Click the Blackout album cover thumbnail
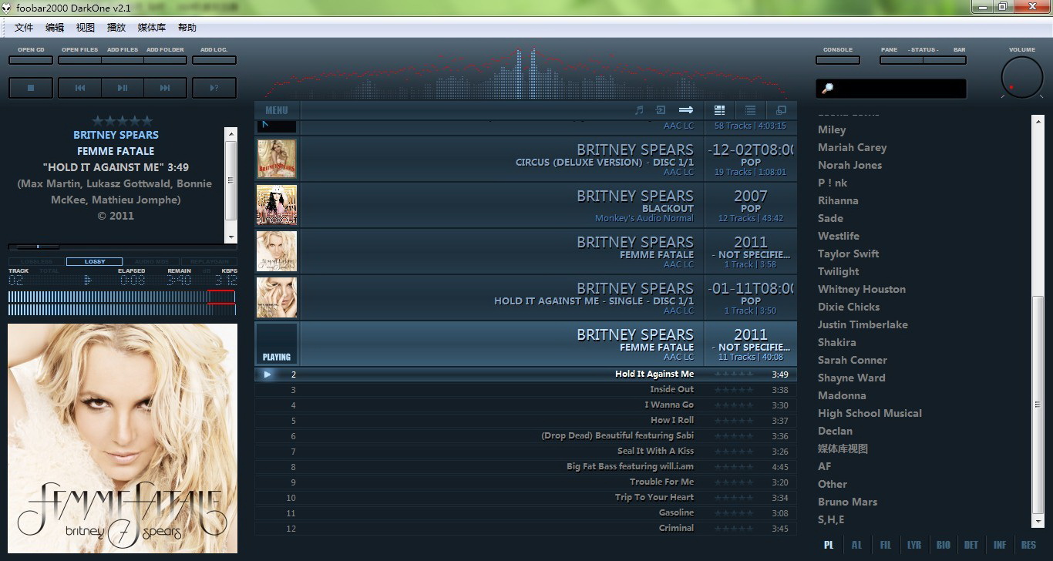The image size is (1053, 561). pos(277,205)
